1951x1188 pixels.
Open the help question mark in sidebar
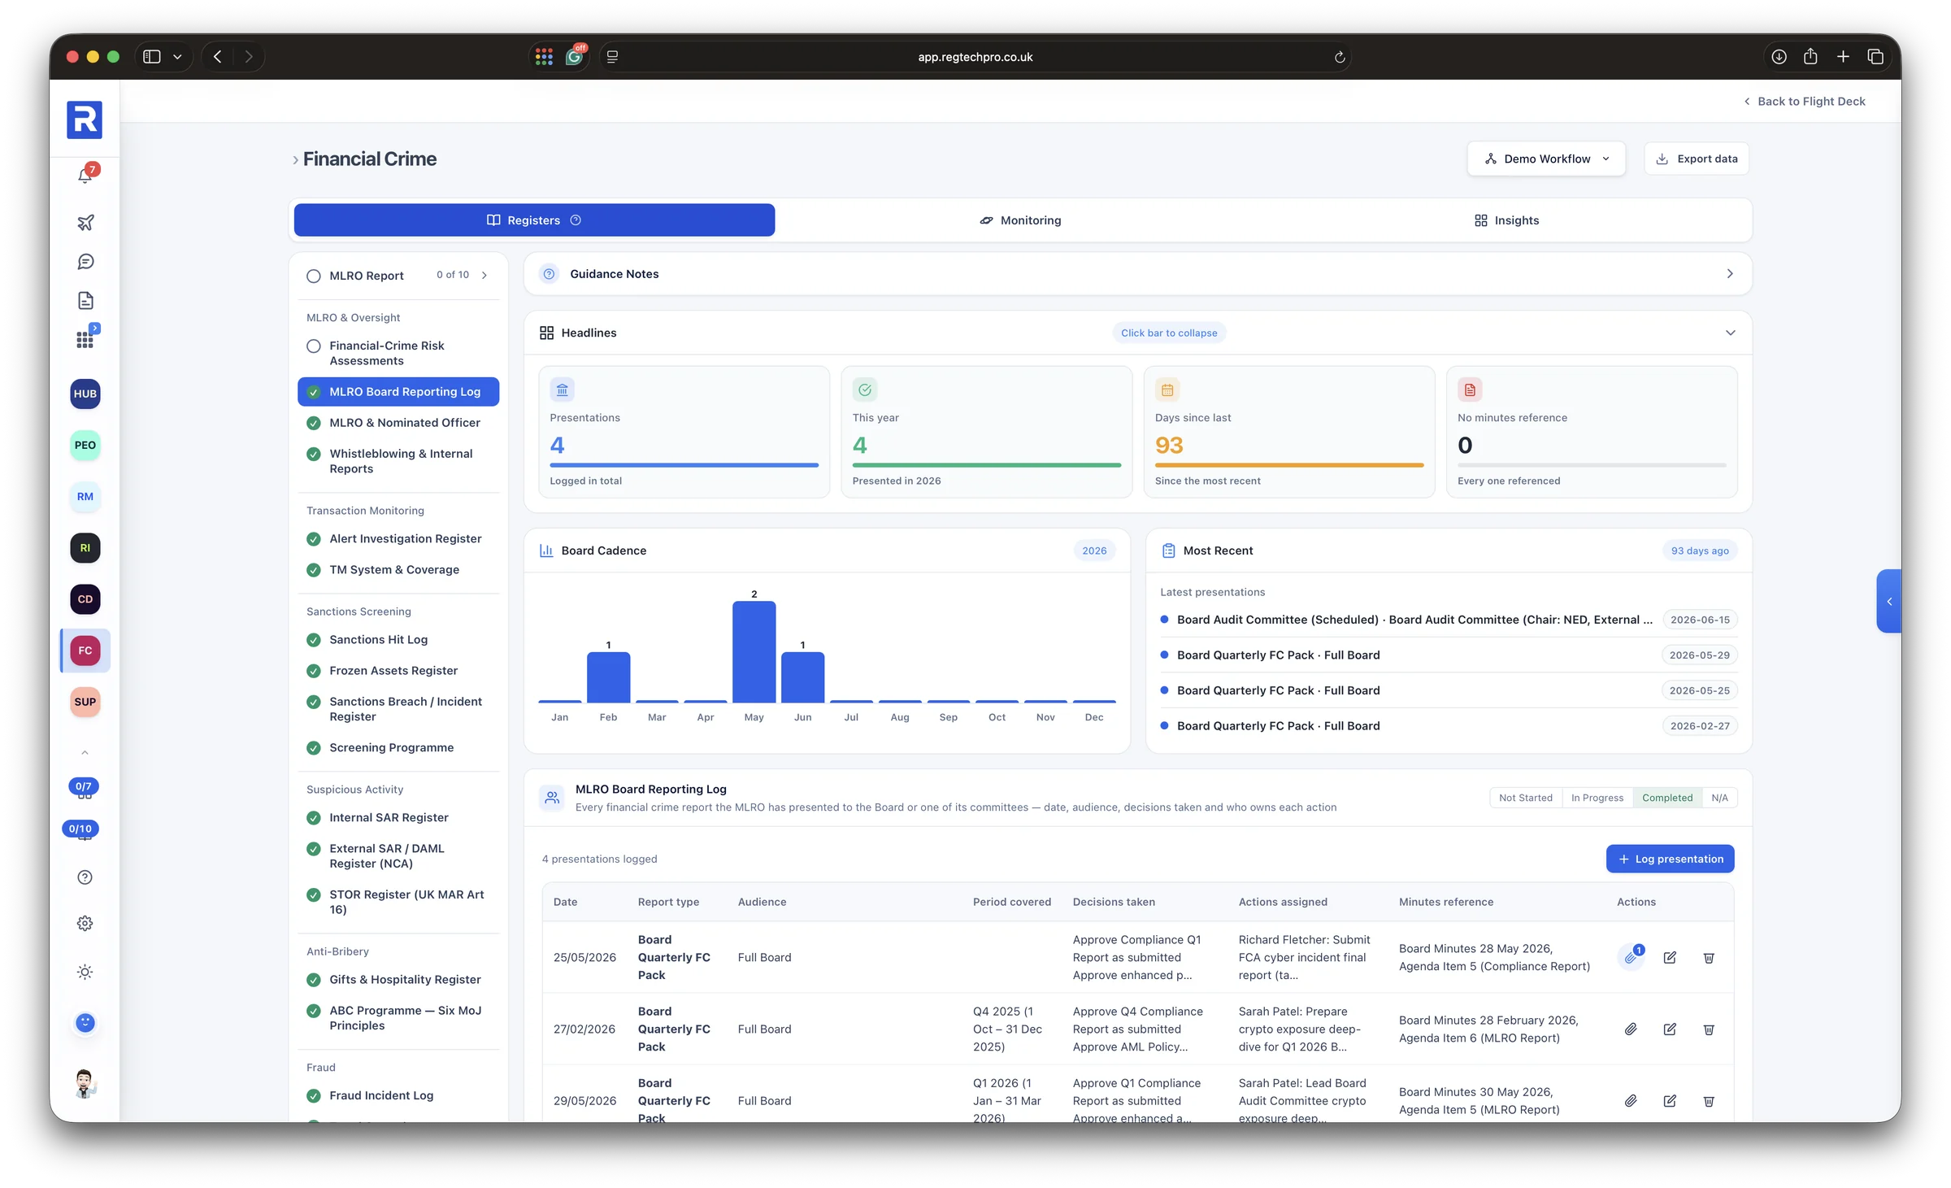(85, 877)
